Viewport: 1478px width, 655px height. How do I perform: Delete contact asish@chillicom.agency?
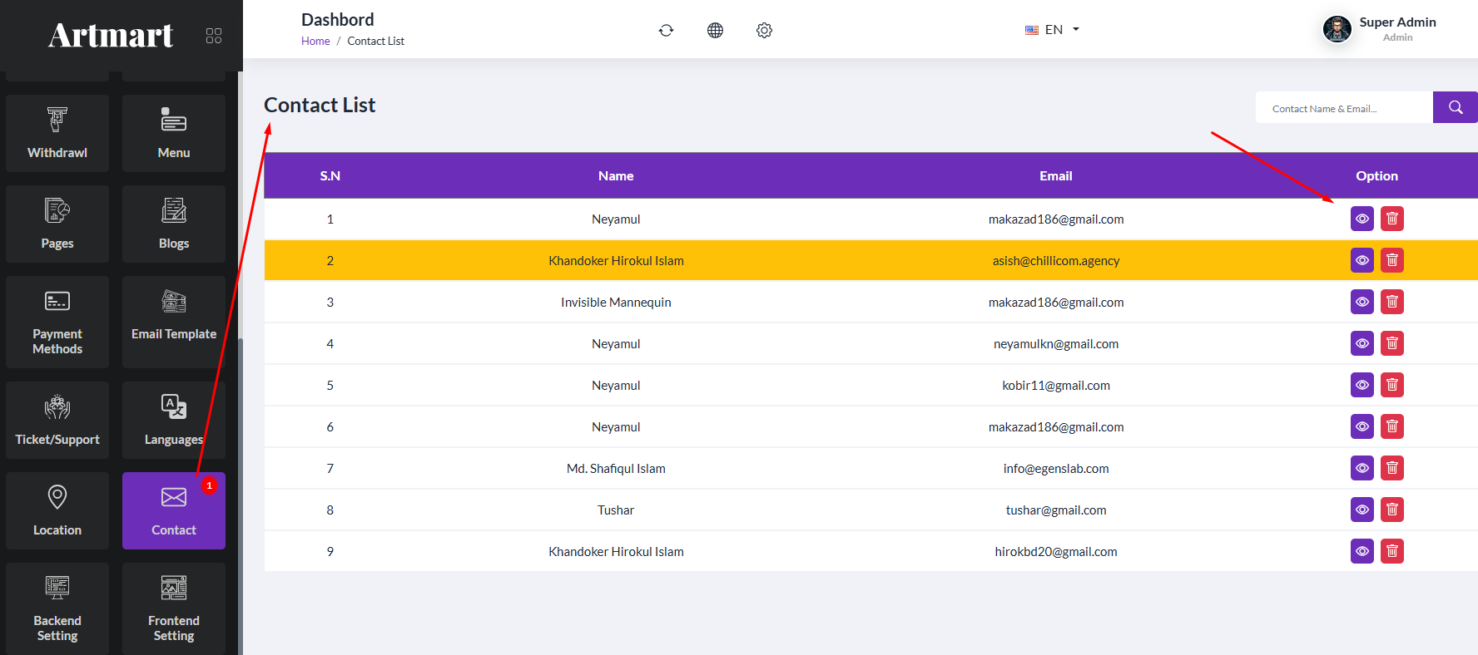pyautogui.click(x=1391, y=260)
